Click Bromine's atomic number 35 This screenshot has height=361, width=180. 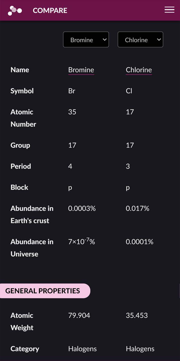pos(72,112)
